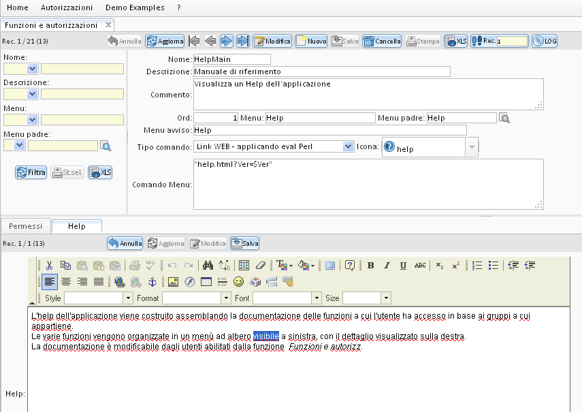Open the Menu padre filter operator dropdown
The image size is (582, 412).
(x=20, y=145)
